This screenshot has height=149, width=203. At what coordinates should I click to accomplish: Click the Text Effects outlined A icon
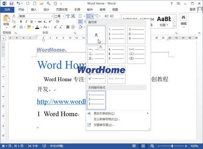pos(21,27)
